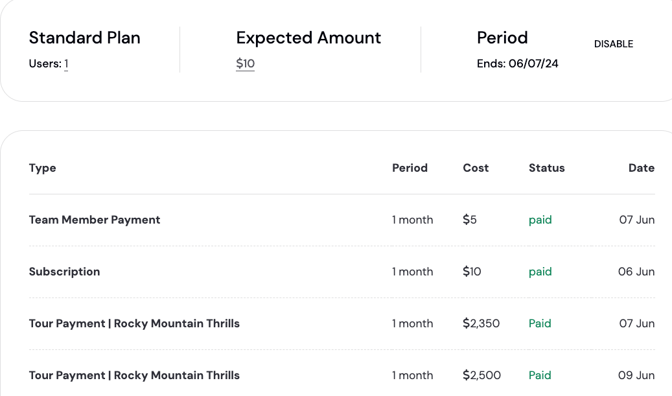Screen dimensions: 672x396
Task: Click the 06 Jun date cell
Action: [x=636, y=272]
